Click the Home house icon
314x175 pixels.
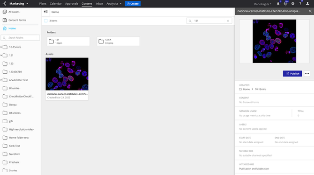tap(5, 28)
